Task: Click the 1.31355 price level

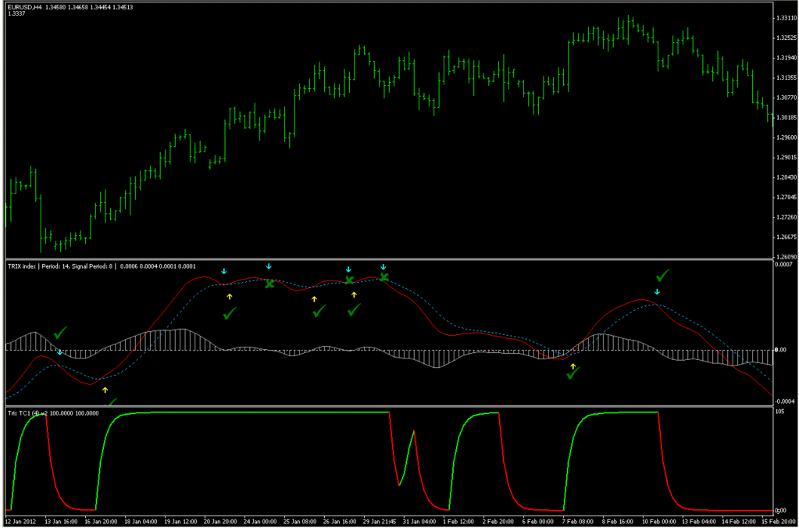Action: (x=787, y=77)
